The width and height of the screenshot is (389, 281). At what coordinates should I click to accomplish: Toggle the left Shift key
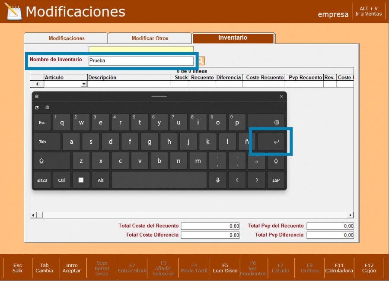tap(42, 161)
